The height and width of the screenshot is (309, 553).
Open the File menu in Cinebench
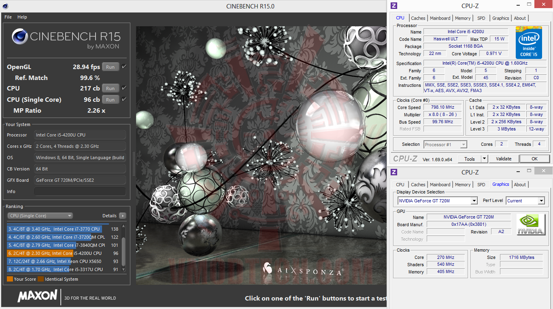pos(8,17)
